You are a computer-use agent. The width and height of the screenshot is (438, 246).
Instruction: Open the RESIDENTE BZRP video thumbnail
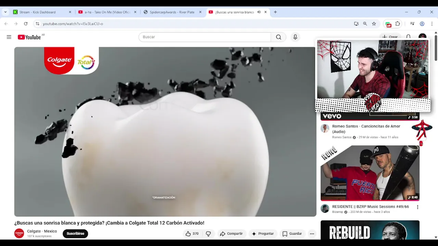(370, 173)
